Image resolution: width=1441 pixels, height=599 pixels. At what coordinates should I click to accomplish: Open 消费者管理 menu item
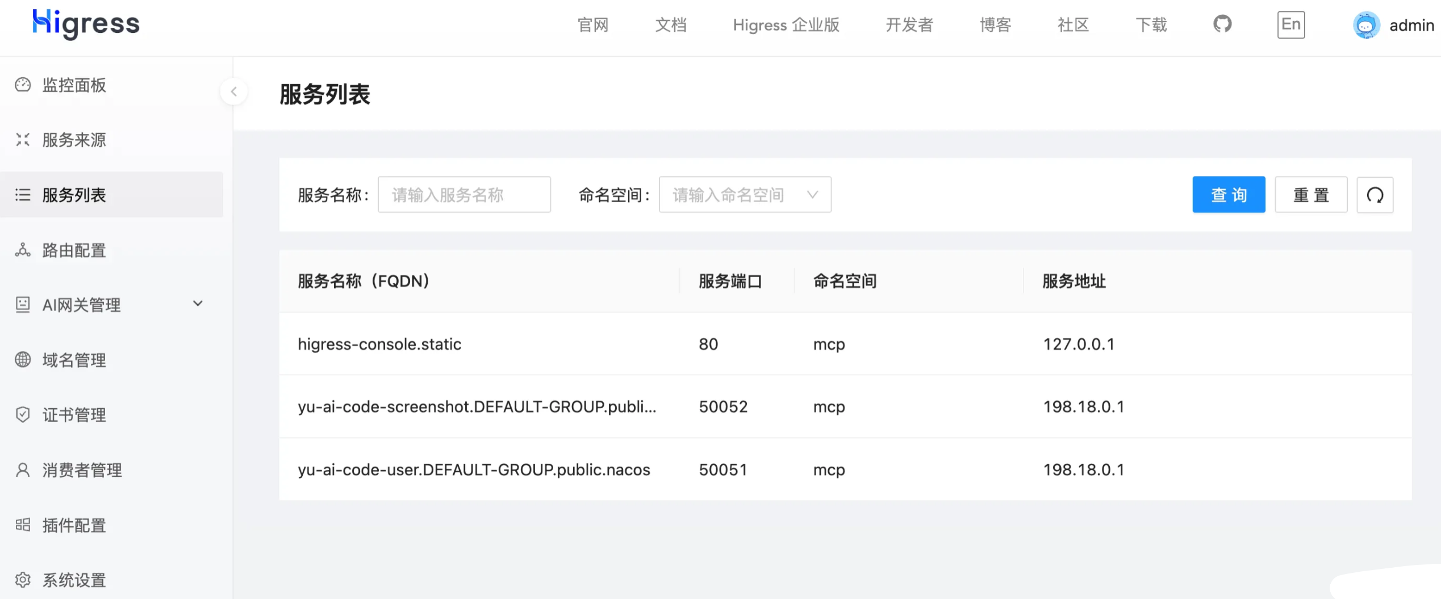(111, 470)
